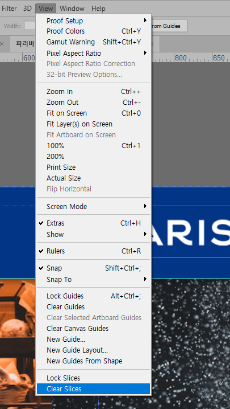Expand the Screen Mode submenu

[93, 206]
